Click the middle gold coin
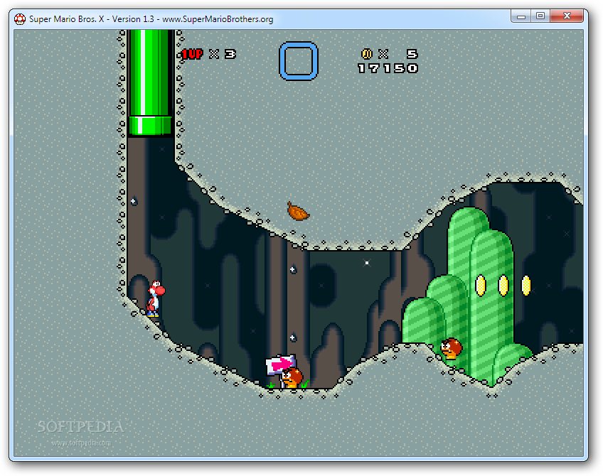The height and width of the screenshot is (476, 603). (503, 286)
